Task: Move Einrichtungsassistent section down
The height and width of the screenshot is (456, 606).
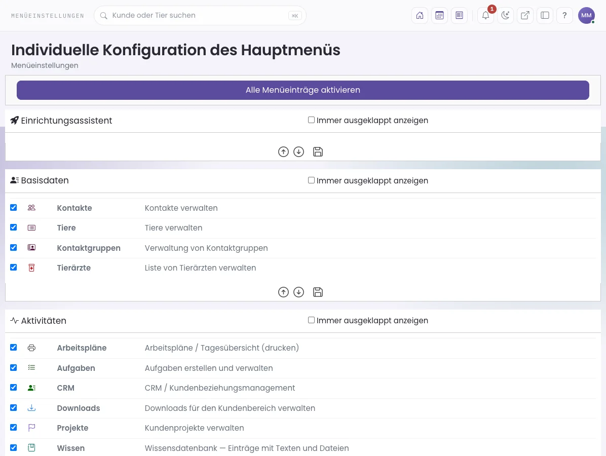Action: (x=299, y=152)
